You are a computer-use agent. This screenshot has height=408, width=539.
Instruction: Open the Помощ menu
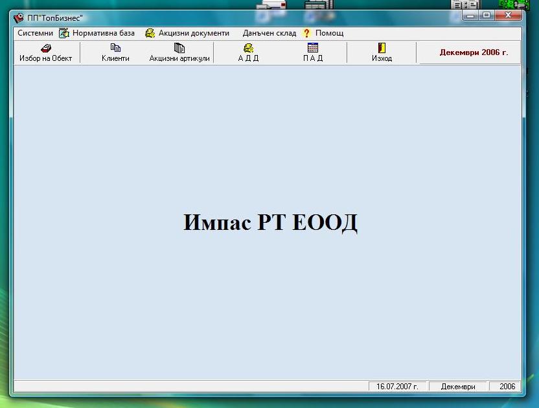click(x=329, y=33)
